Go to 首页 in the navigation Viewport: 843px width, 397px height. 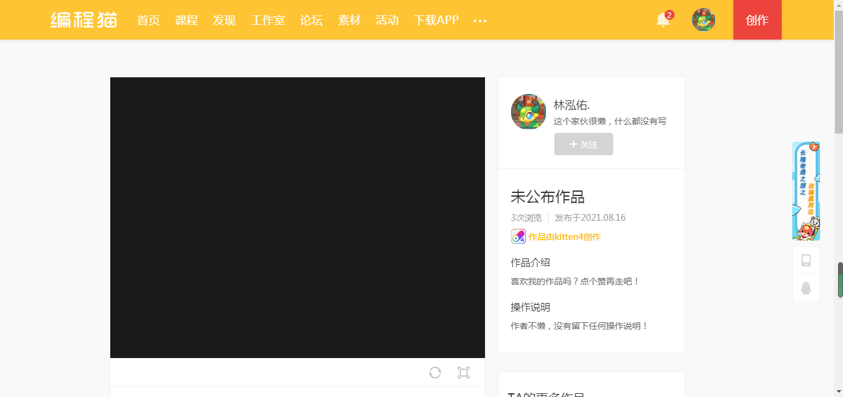149,20
